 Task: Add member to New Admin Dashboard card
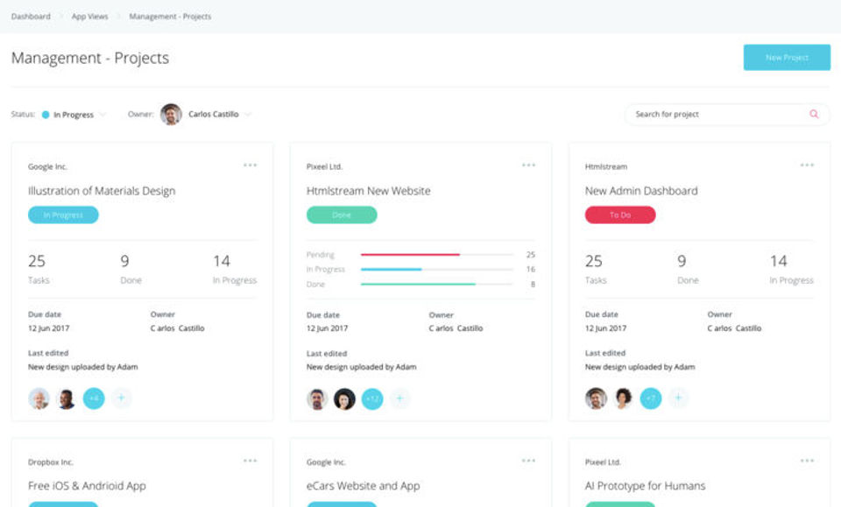pos(678,398)
